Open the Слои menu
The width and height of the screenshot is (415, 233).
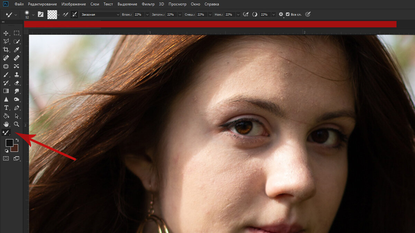coord(94,4)
